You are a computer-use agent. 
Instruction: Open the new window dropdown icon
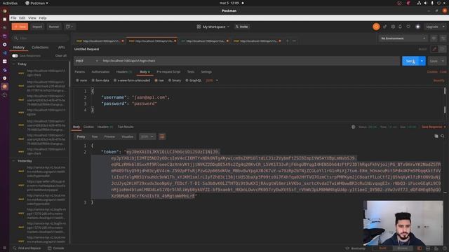pyautogui.click(x=69, y=27)
